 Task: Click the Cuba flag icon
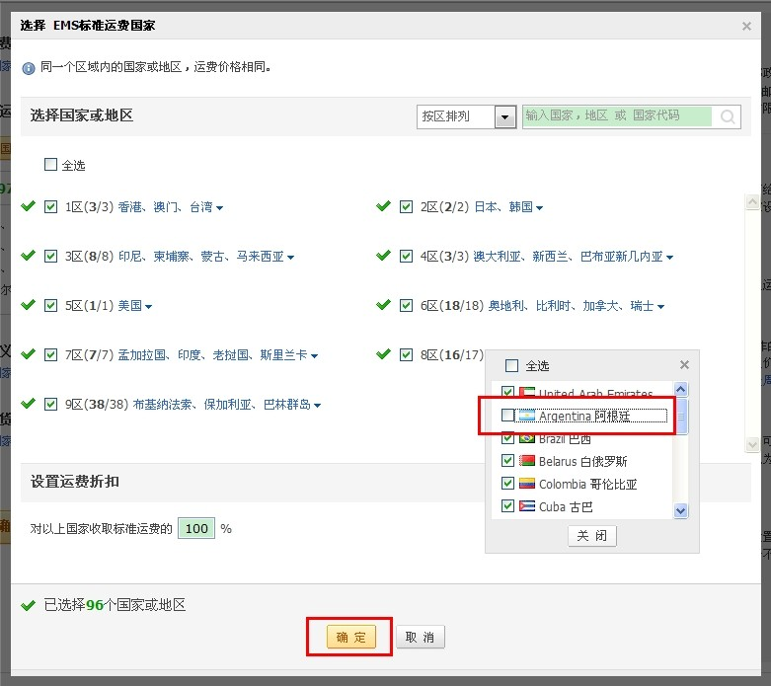click(526, 506)
